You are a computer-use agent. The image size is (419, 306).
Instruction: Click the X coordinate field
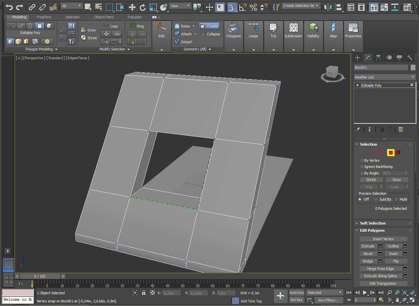click(x=171, y=293)
